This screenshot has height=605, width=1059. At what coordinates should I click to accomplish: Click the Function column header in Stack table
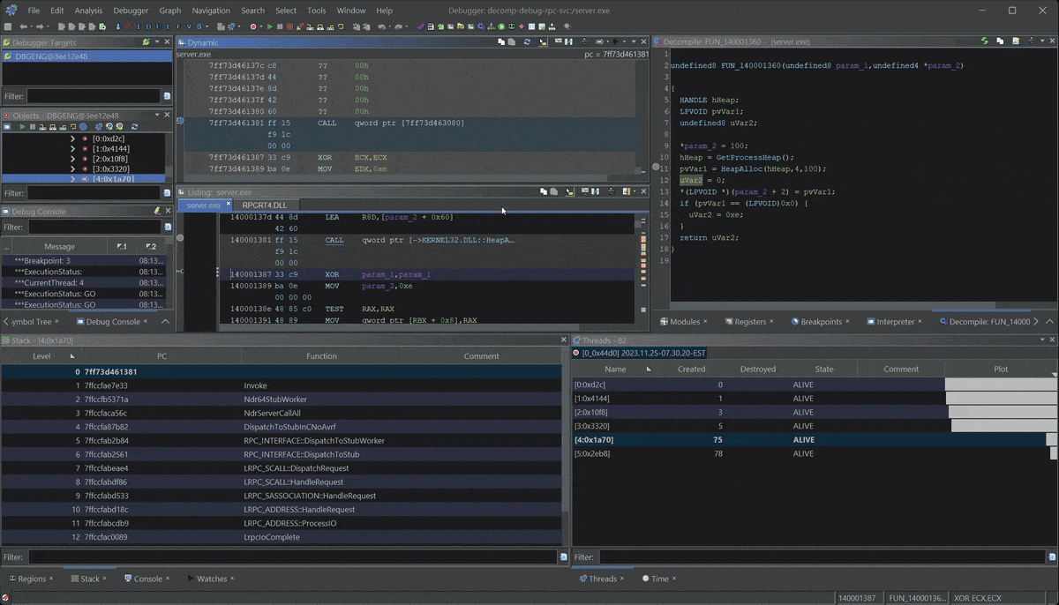[321, 356]
